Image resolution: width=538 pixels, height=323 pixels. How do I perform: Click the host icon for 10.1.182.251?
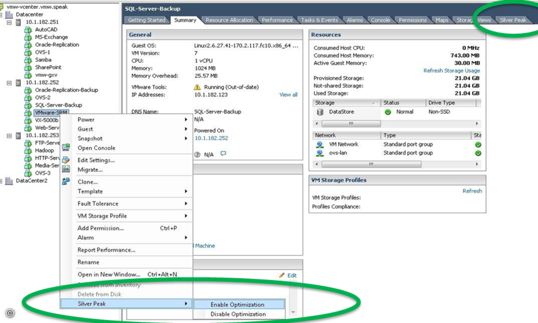pos(18,22)
